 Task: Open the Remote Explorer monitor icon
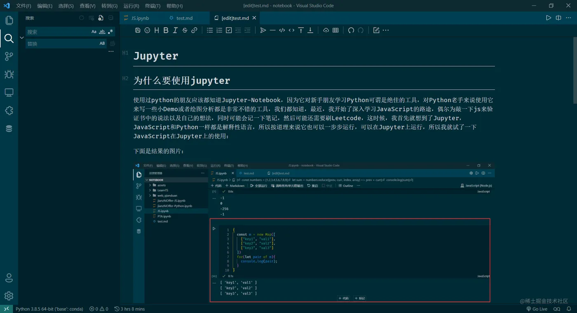pos(9,93)
